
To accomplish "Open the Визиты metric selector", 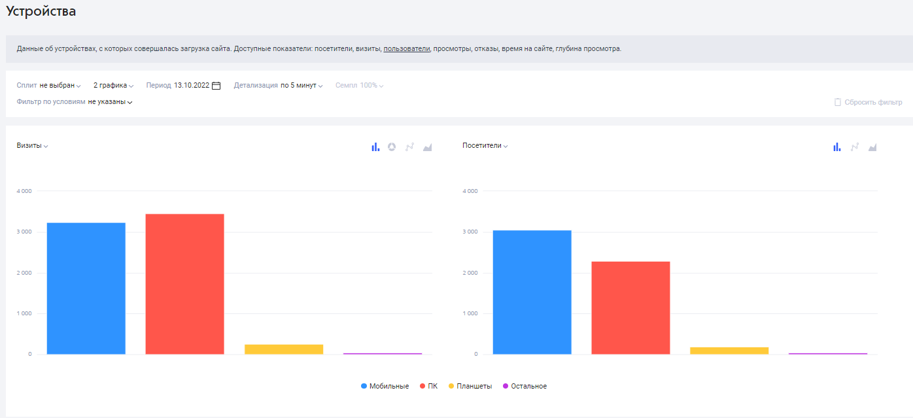I will [x=33, y=146].
